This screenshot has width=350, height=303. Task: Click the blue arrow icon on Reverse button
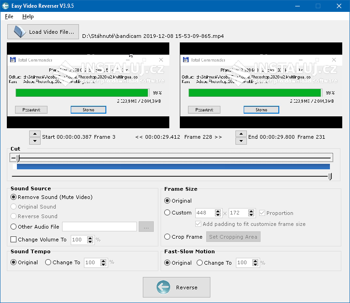point(163,287)
